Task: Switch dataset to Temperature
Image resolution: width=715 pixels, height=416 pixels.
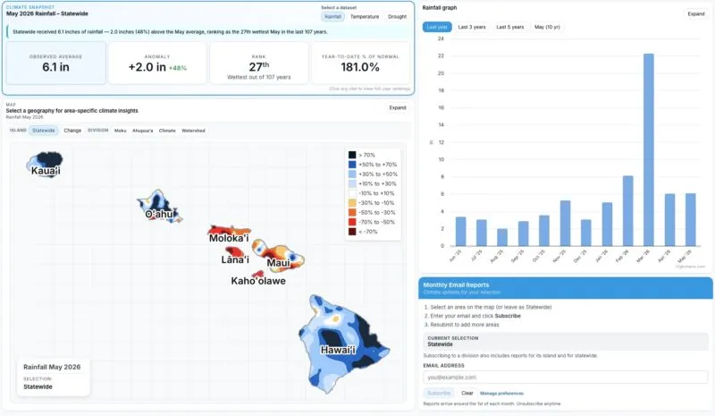Action: [x=365, y=16]
